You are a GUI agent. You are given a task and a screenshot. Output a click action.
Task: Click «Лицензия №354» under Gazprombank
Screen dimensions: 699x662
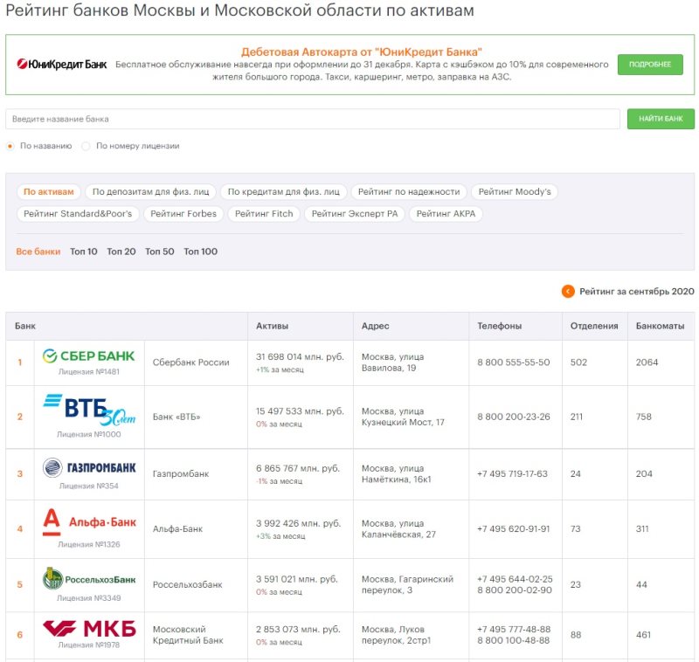coord(89,486)
